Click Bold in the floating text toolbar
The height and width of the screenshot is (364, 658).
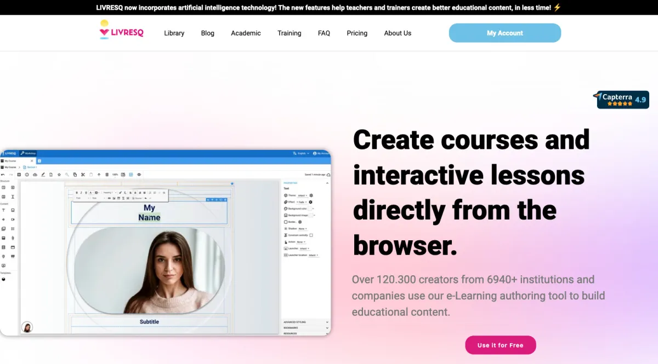click(x=77, y=193)
